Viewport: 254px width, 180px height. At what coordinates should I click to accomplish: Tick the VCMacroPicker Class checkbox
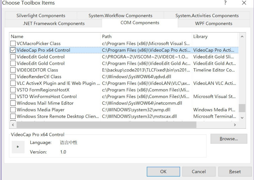coord(13,43)
